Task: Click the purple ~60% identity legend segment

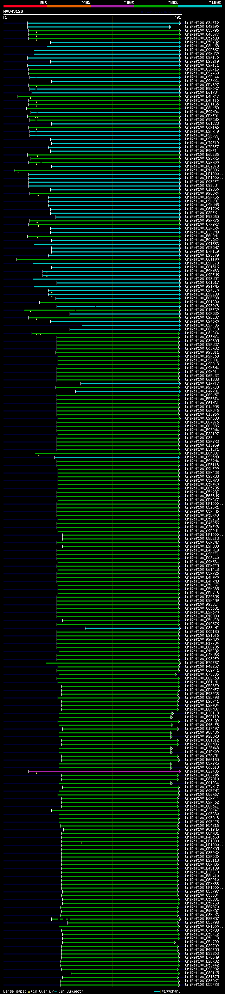Action: pos(112,6)
